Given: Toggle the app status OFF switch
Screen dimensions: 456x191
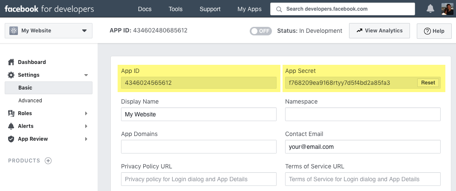Looking at the screenshot, I should (x=260, y=31).
